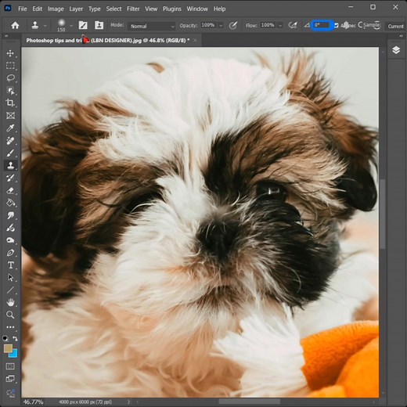
Task: Open the View menu
Action: (151, 9)
